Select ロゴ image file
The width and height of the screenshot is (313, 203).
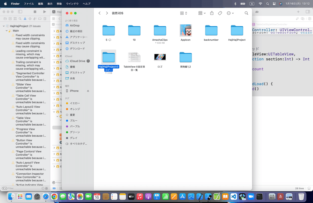(160, 57)
